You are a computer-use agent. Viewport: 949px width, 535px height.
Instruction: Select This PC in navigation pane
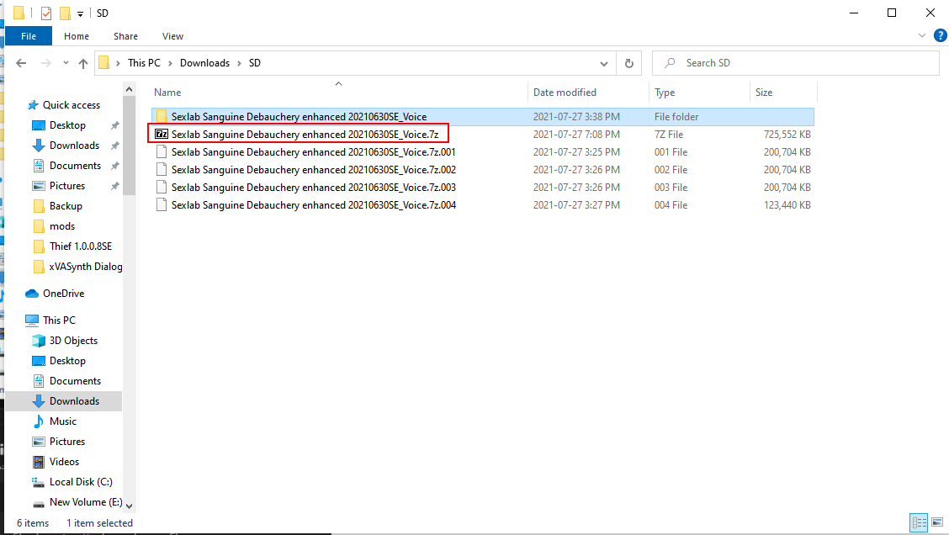[x=59, y=320]
